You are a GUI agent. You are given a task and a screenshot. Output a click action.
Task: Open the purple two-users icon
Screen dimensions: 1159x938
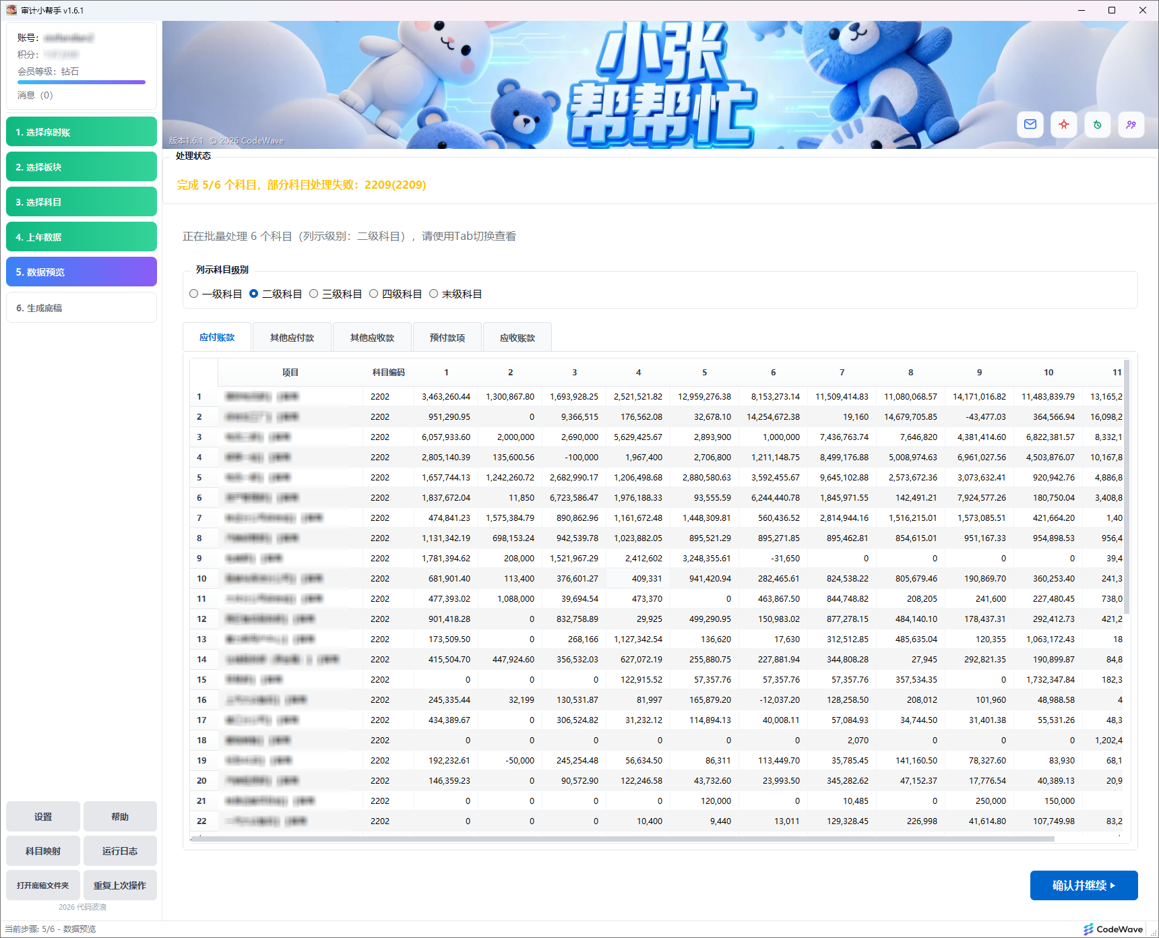pyautogui.click(x=1131, y=125)
